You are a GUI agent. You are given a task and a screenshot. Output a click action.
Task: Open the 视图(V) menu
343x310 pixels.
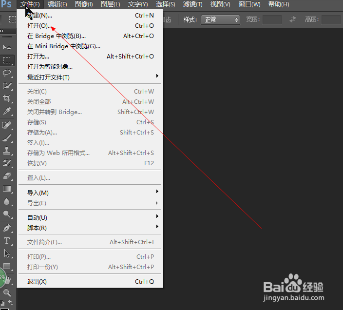220,4
